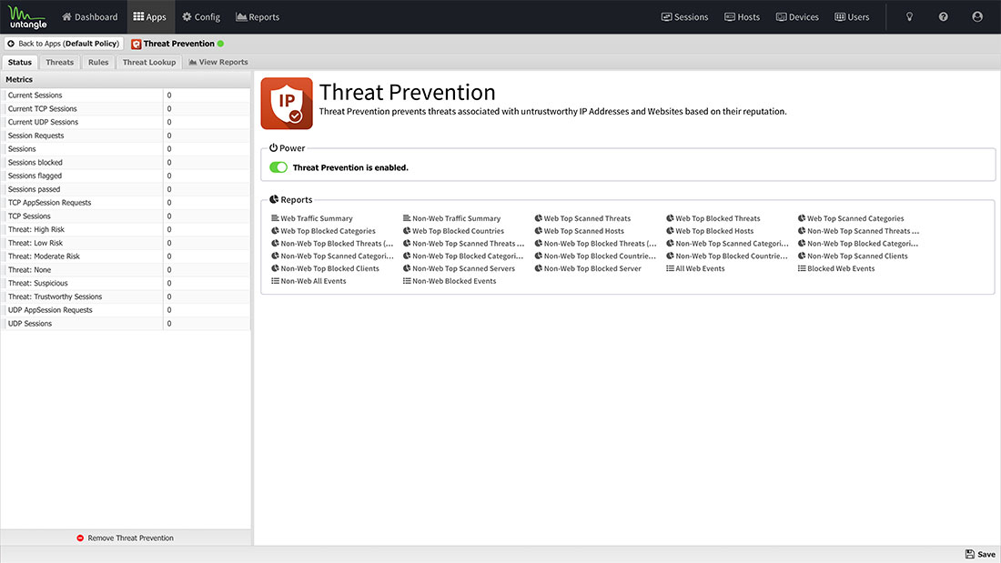Screen dimensions: 1001x563
Task: Open Non-Web Top Scanned Clients report
Action: 853,256
